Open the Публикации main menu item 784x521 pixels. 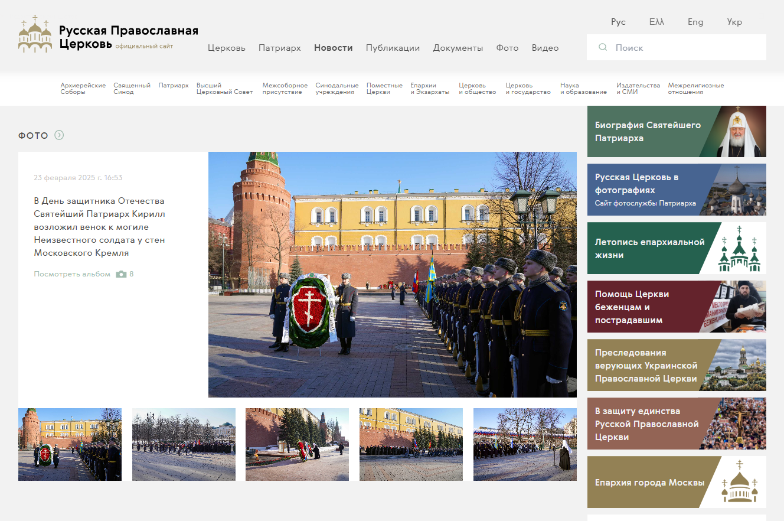(393, 48)
